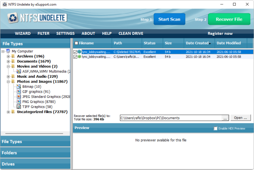Click the Music and Audio folder icon
Viewport: 254px width, 170px height.
13,76
